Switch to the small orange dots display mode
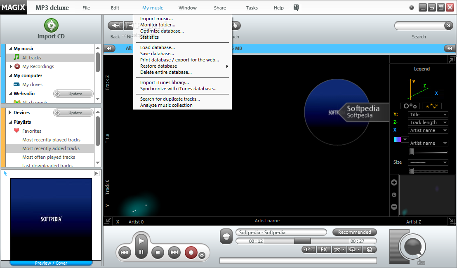 pyautogui.click(x=432, y=106)
